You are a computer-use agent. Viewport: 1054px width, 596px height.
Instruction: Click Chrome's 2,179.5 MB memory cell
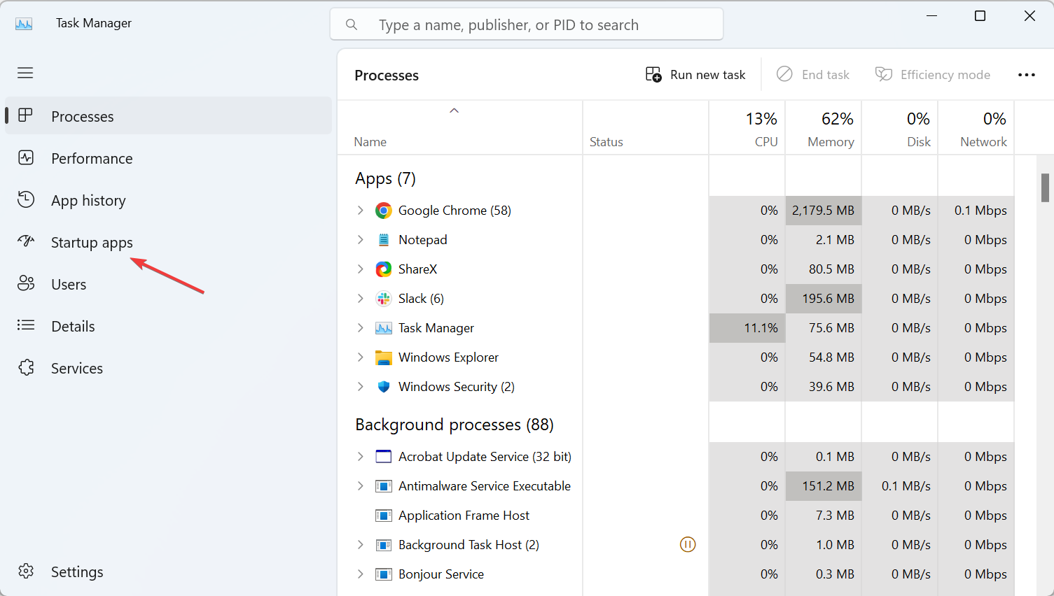point(824,211)
